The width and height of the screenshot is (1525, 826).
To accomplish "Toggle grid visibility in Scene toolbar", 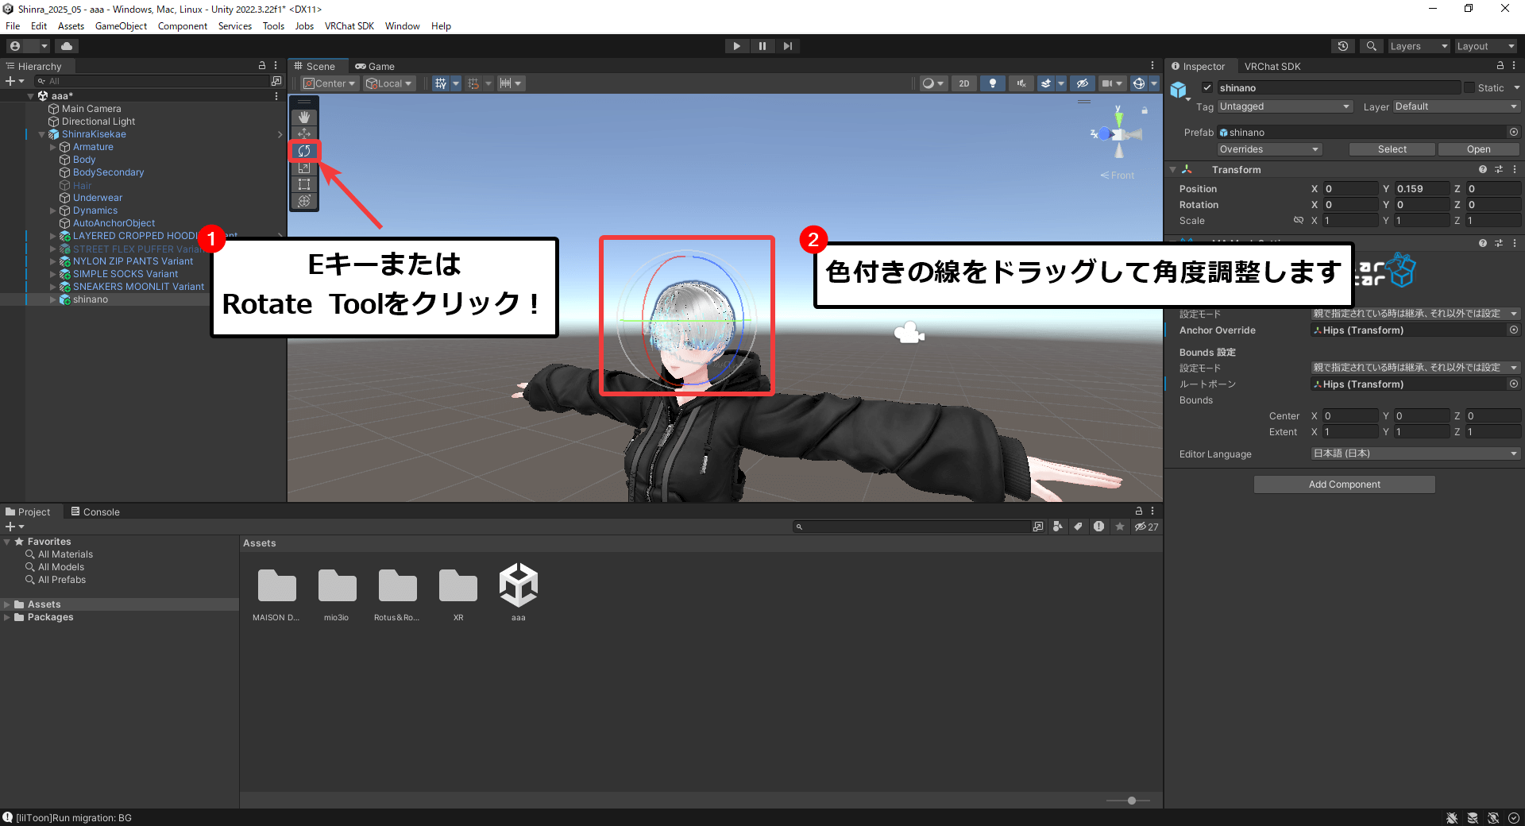I will click(440, 83).
